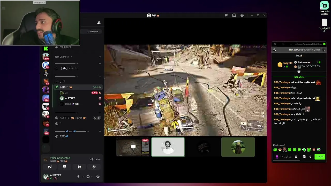Click the install app icon in Kick address bar
This screenshot has width=331, height=186.
point(274,50)
